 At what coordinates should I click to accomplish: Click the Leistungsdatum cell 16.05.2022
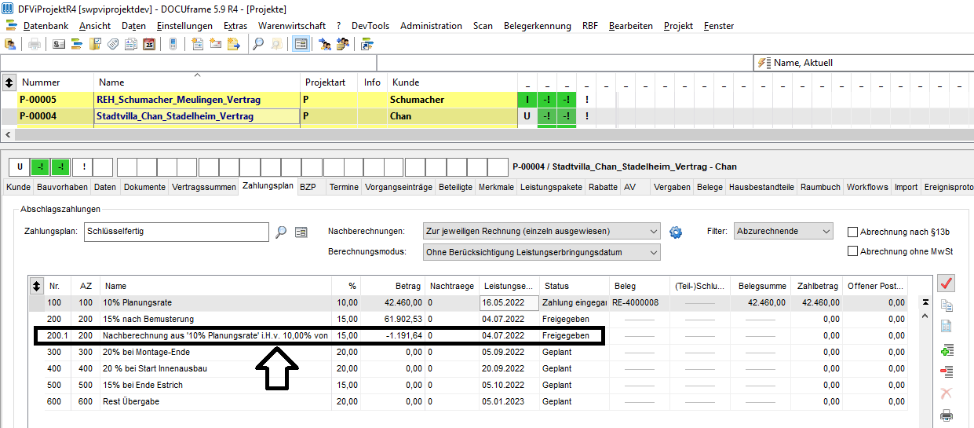click(509, 302)
